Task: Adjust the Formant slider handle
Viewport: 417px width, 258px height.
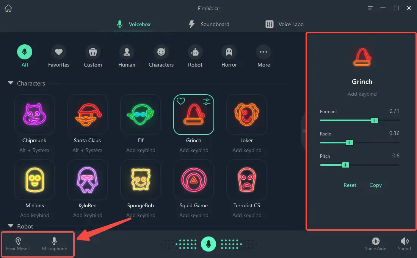Action: pos(375,121)
